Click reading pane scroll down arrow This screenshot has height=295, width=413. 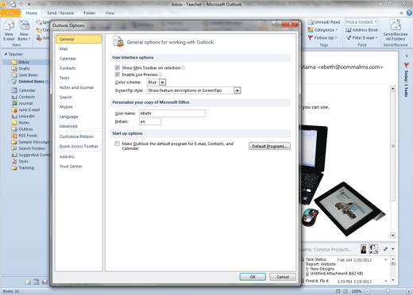click(393, 236)
